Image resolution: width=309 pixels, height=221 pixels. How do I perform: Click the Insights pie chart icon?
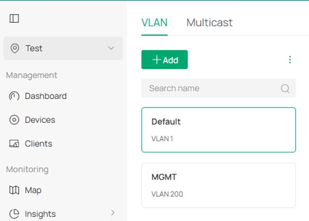(15, 214)
